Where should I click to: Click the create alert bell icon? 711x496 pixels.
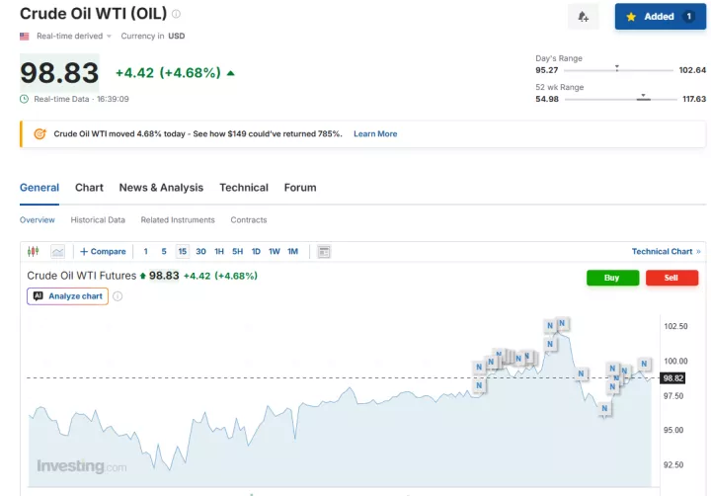tap(583, 17)
